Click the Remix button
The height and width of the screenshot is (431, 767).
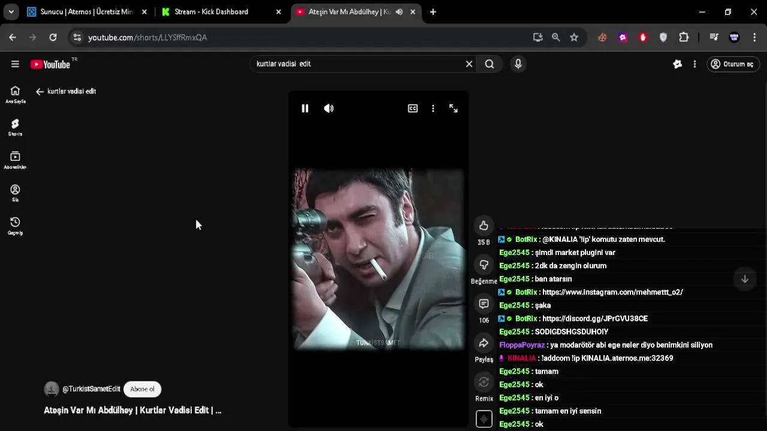coord(484,382)
